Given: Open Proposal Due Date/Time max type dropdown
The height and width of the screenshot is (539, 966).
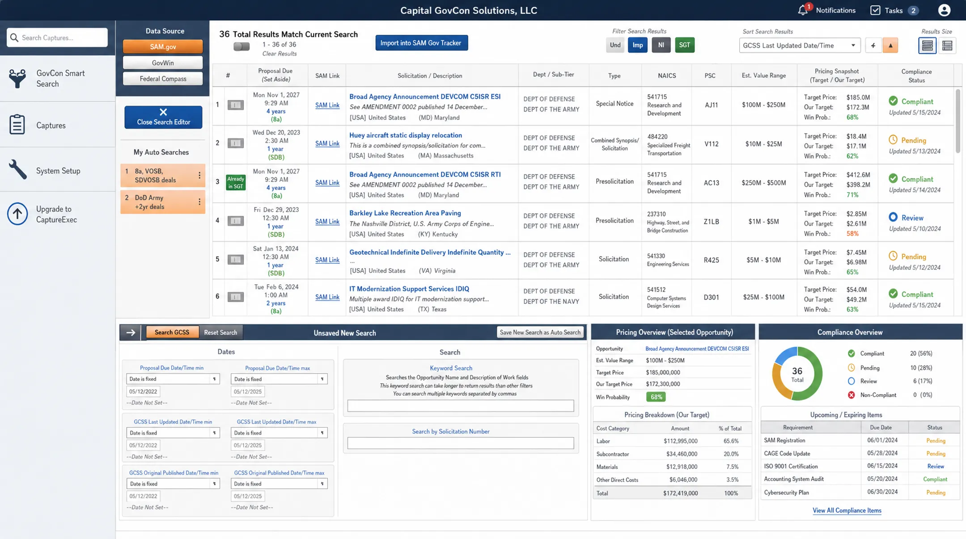Looking at the screenshot, I should coord(279,379).
